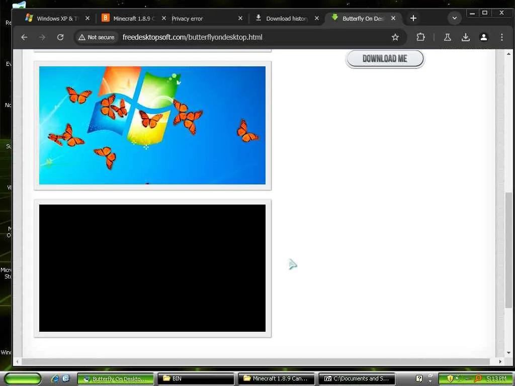Open the C:\Documents and S taskbar button
Viewport: 515px width, 386px height.
(x=357, y=379)
